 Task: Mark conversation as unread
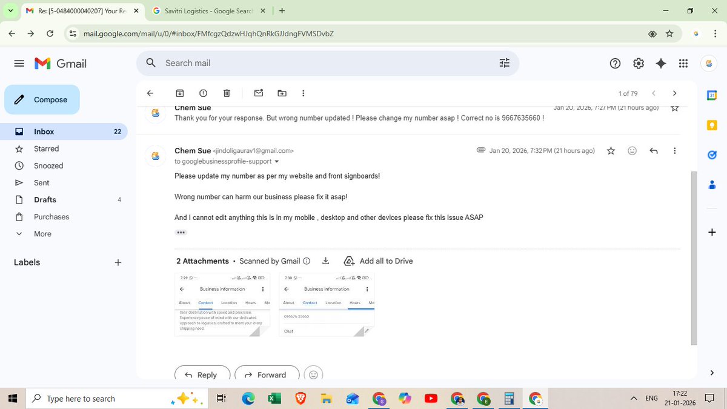click(259, 93)
